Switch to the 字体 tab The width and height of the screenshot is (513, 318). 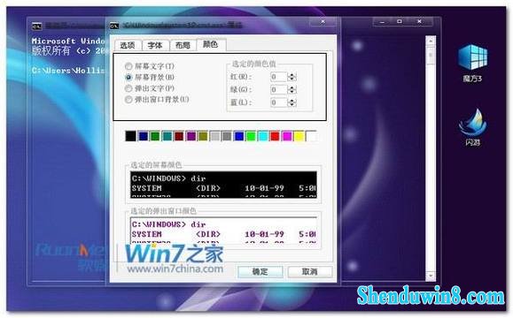coord(155,45)
